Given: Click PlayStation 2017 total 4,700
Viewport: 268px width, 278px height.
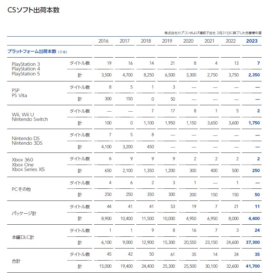Looking at the screenshot, I should point(128,75).
